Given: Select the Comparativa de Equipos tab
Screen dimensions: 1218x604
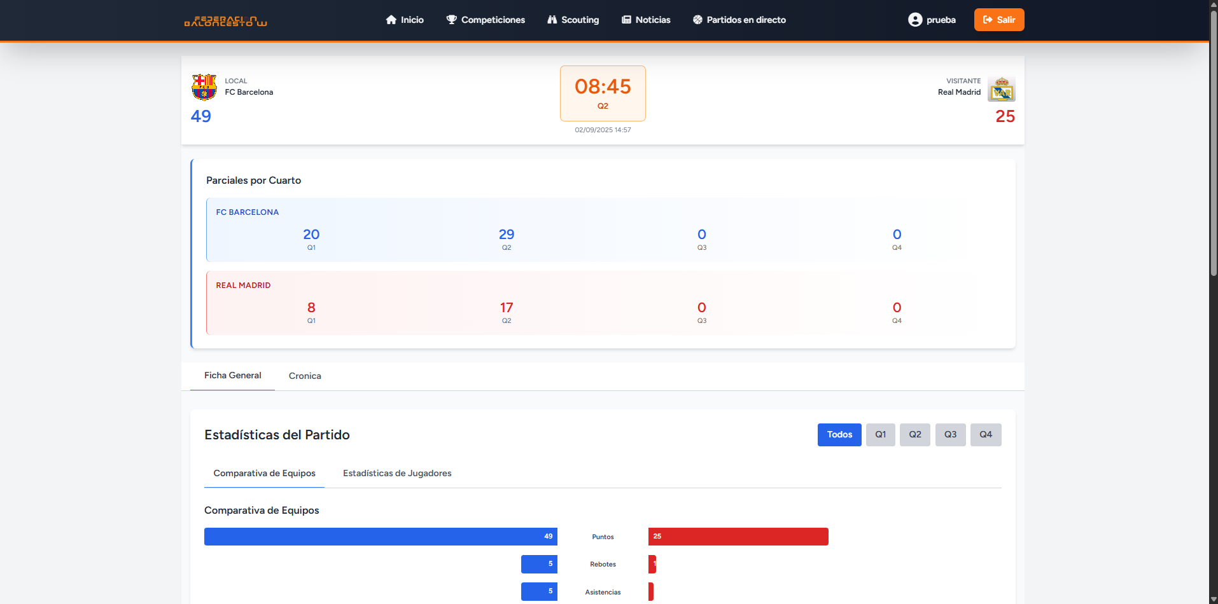Looking at the screenshot, I should [264, 473].
